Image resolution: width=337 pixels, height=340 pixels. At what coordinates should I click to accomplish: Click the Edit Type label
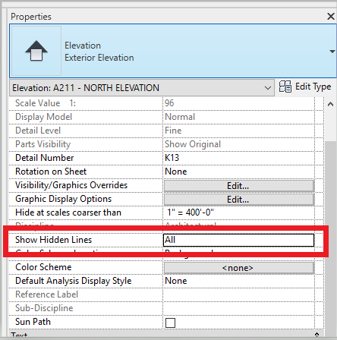click(x=313, y=87)
